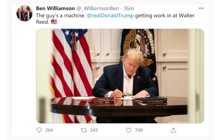This screenshot has width=215, height=140.
Task: Click the round table in the photo
Action: click(119, 107)
